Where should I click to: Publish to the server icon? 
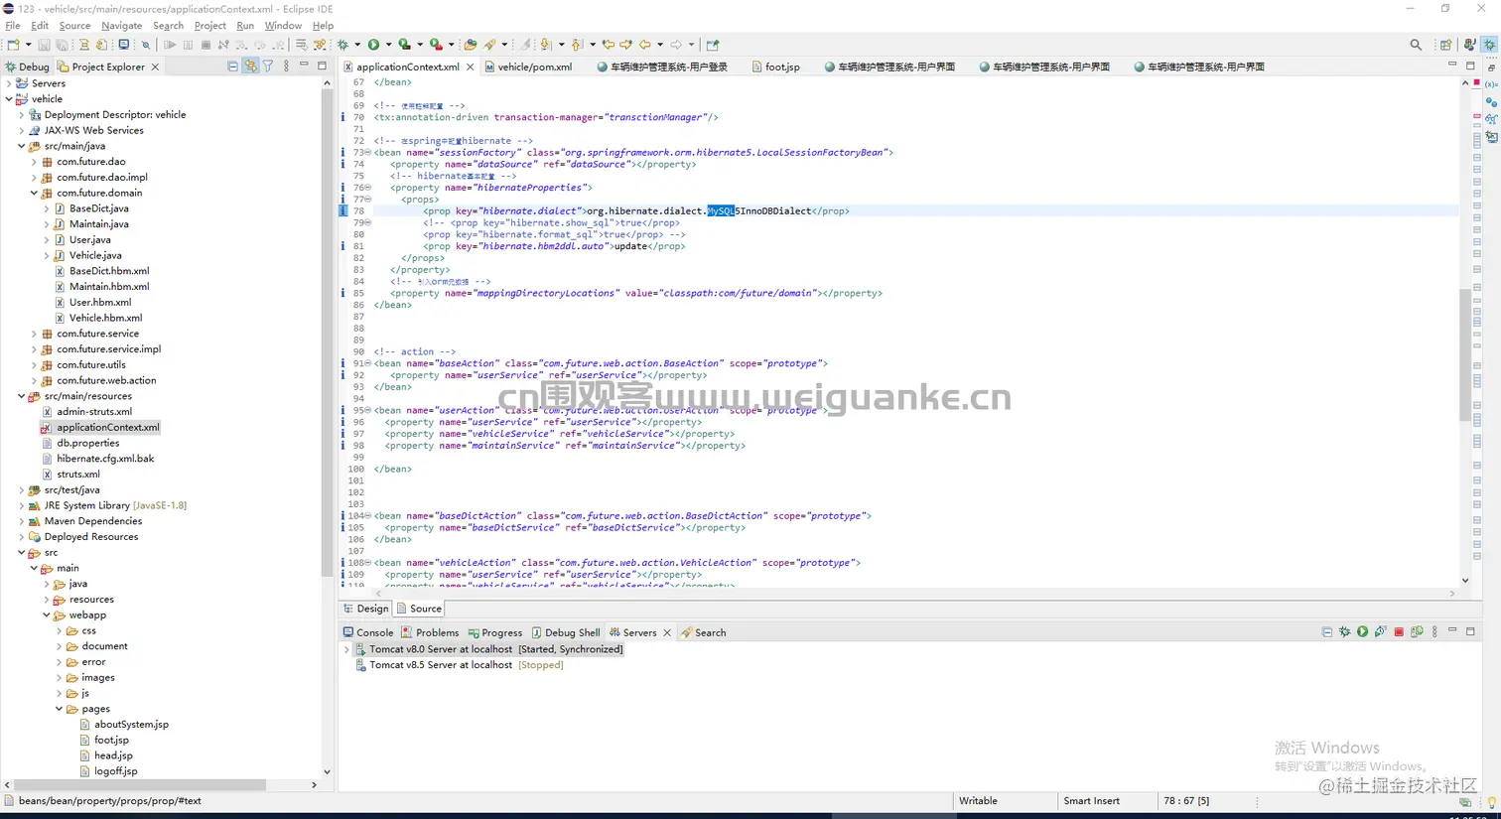point(1417,632)
